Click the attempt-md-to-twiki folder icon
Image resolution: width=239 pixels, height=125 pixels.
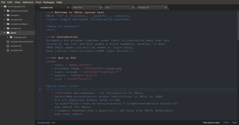(8, 11)
